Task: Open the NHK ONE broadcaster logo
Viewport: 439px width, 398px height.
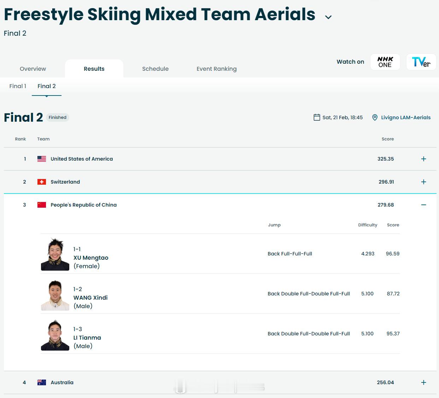Action: 385,62
